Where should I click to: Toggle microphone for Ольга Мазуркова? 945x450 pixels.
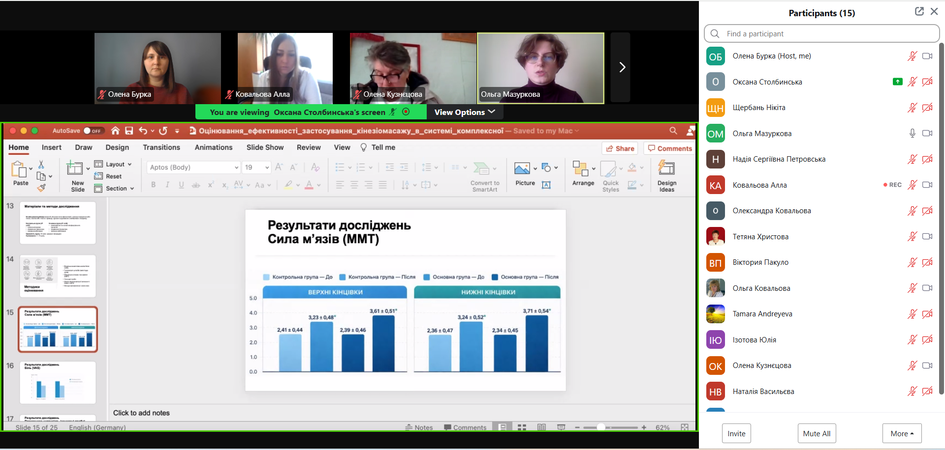coord(912,133)
